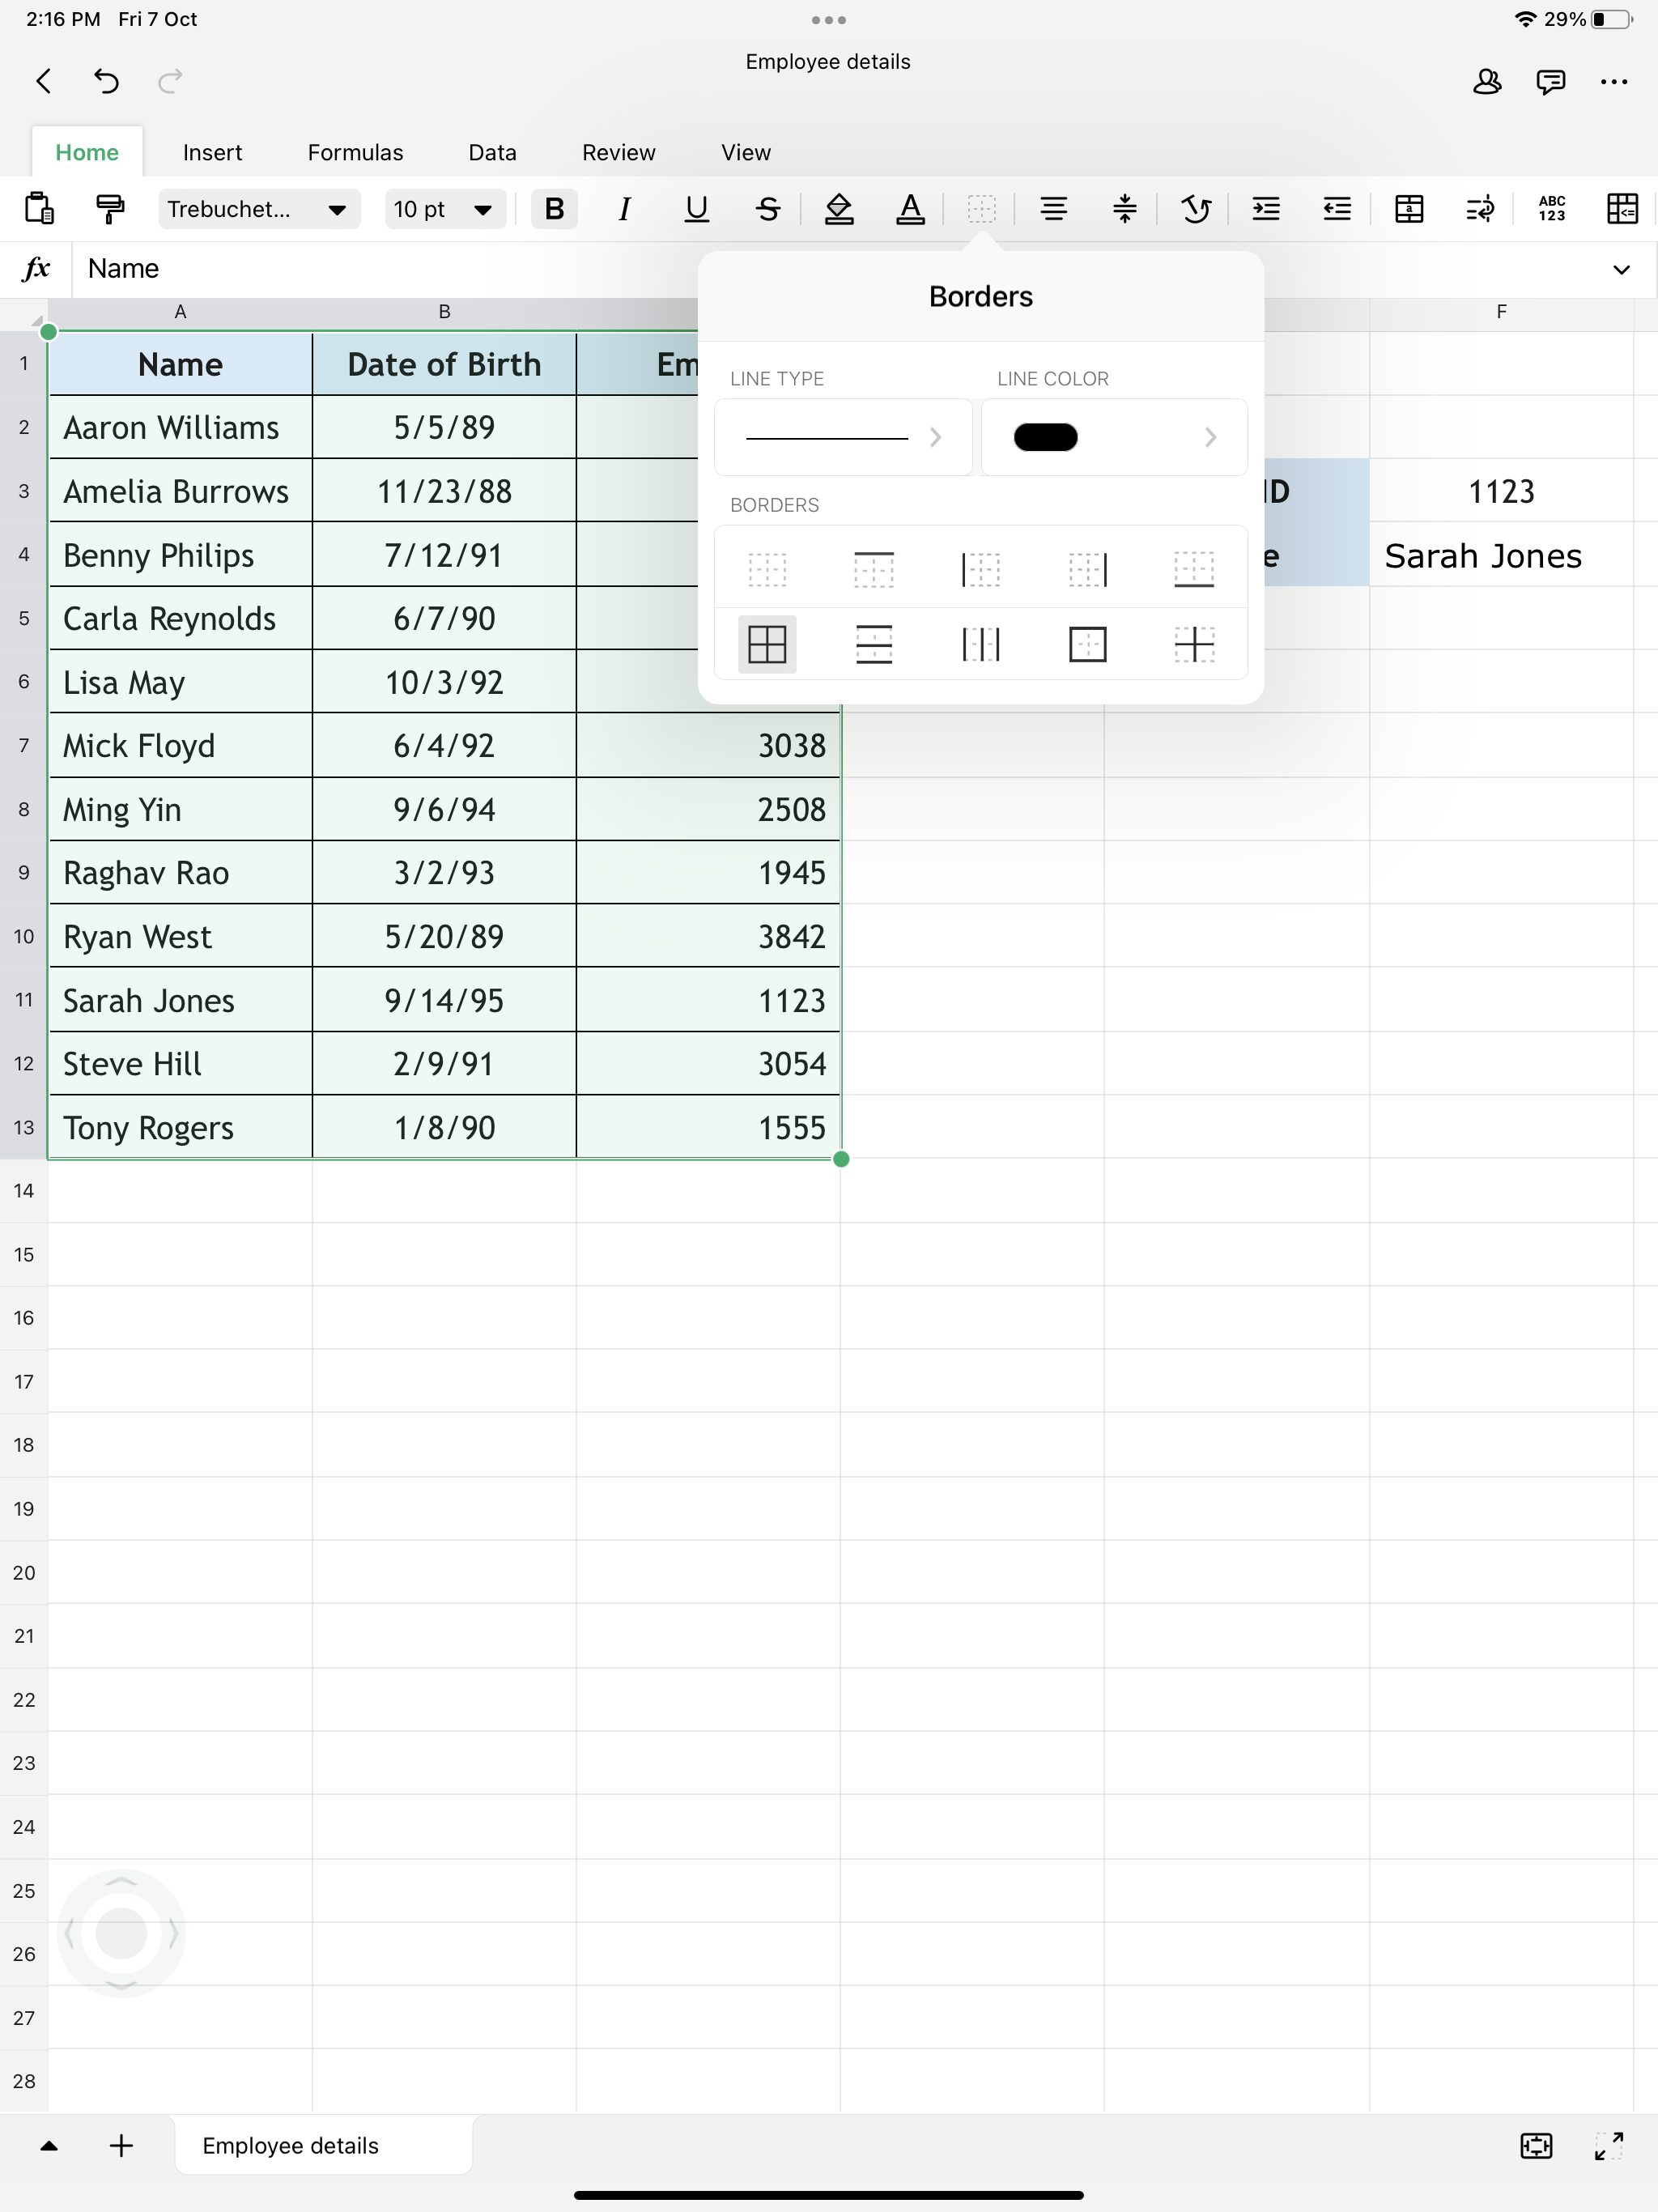Click the wrap text icon
This screenshot has height=2212, width=1658.
point(1480,209)
